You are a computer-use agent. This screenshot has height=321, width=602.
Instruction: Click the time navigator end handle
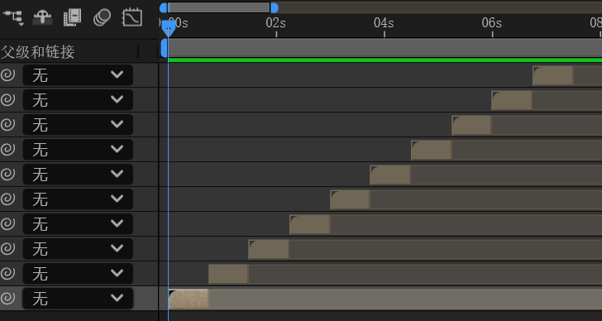[x=275, y=7]
